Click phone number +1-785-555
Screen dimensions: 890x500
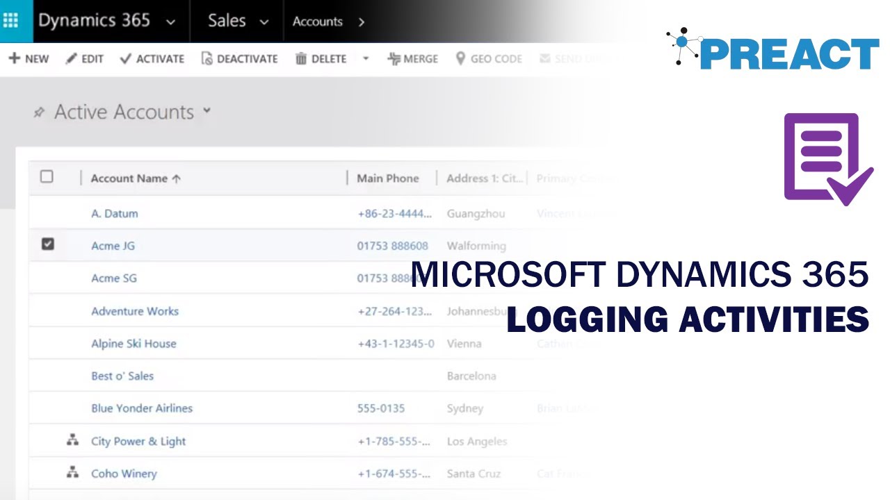click(x=394, y=441)
